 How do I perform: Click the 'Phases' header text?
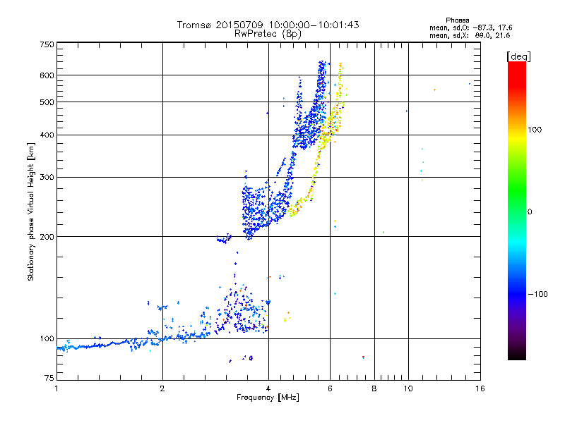tap(457, 20)
